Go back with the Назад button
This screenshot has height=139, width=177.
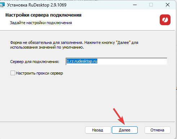pos(98,130)
